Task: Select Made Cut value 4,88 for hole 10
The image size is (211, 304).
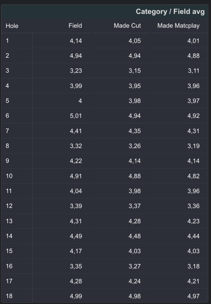Action: pos(135,176)
